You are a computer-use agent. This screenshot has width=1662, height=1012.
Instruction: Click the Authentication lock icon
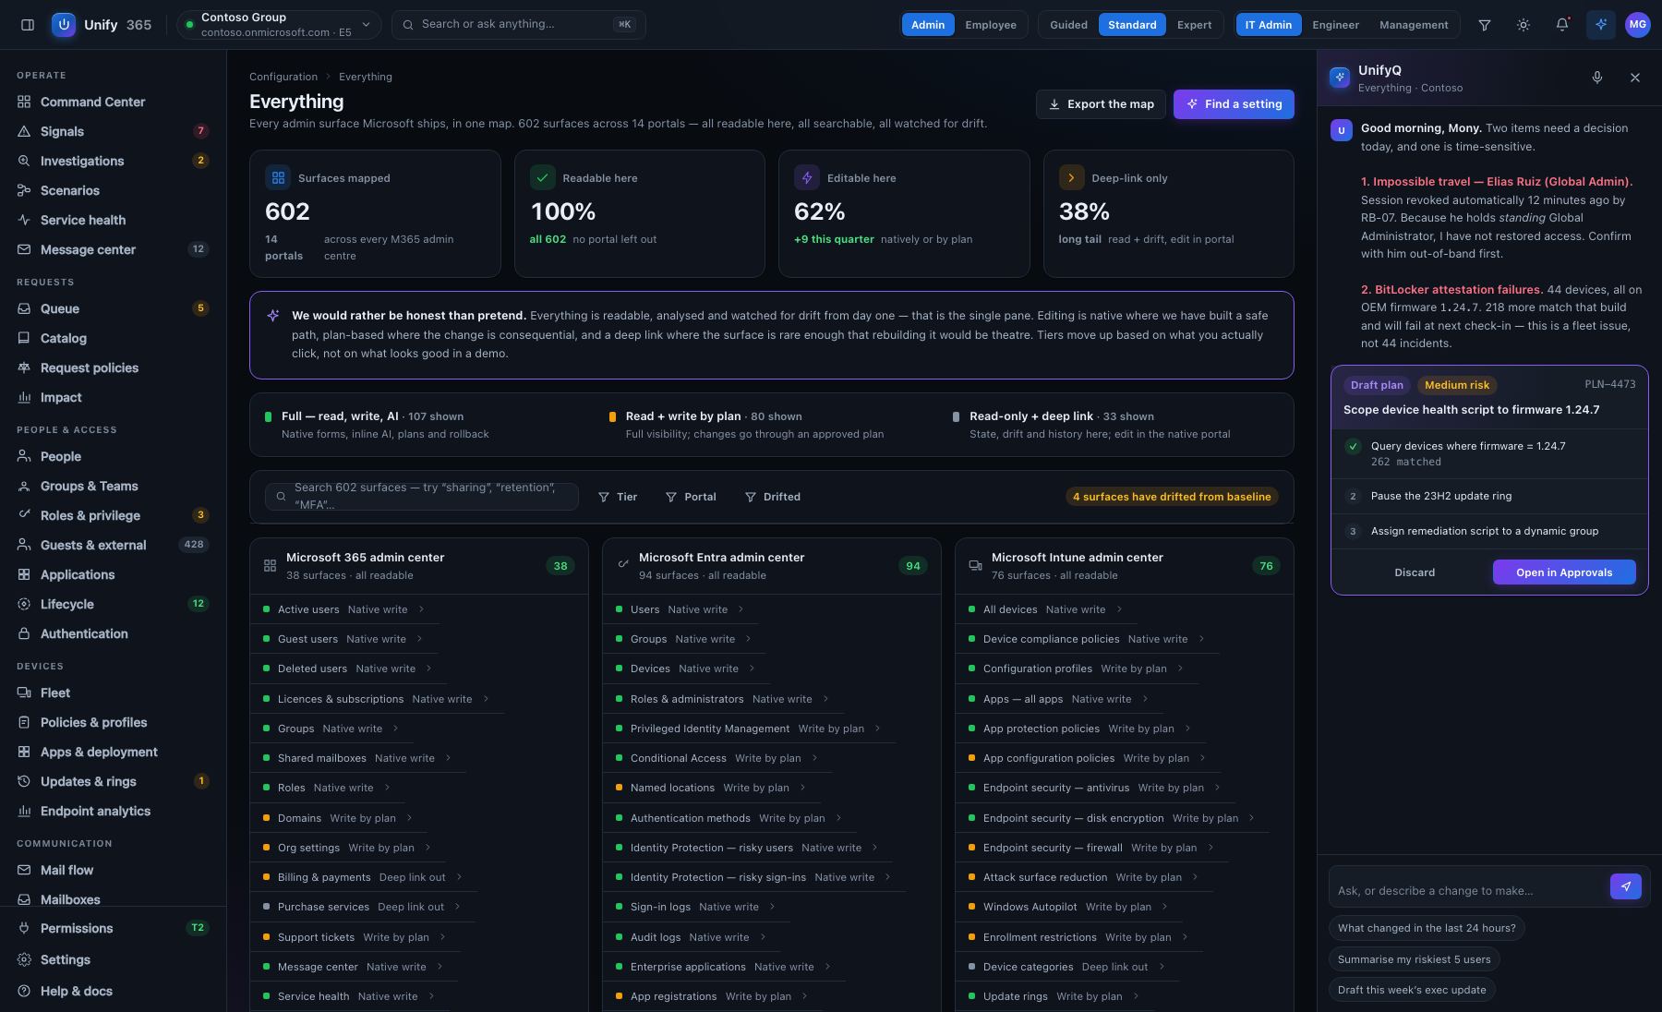coord(24,633)
